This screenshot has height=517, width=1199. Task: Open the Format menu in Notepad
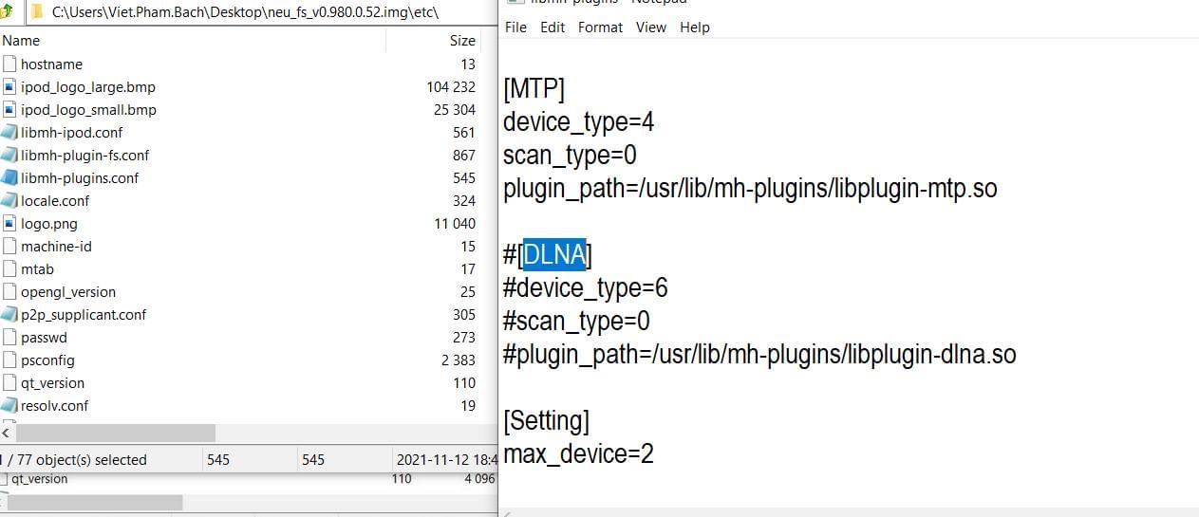pos(600,28)
